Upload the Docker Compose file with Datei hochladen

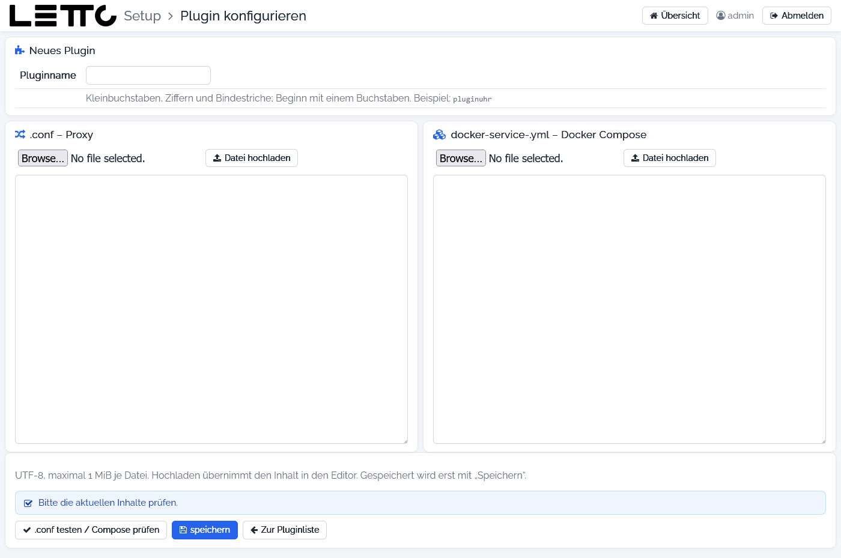click(670, 158)
